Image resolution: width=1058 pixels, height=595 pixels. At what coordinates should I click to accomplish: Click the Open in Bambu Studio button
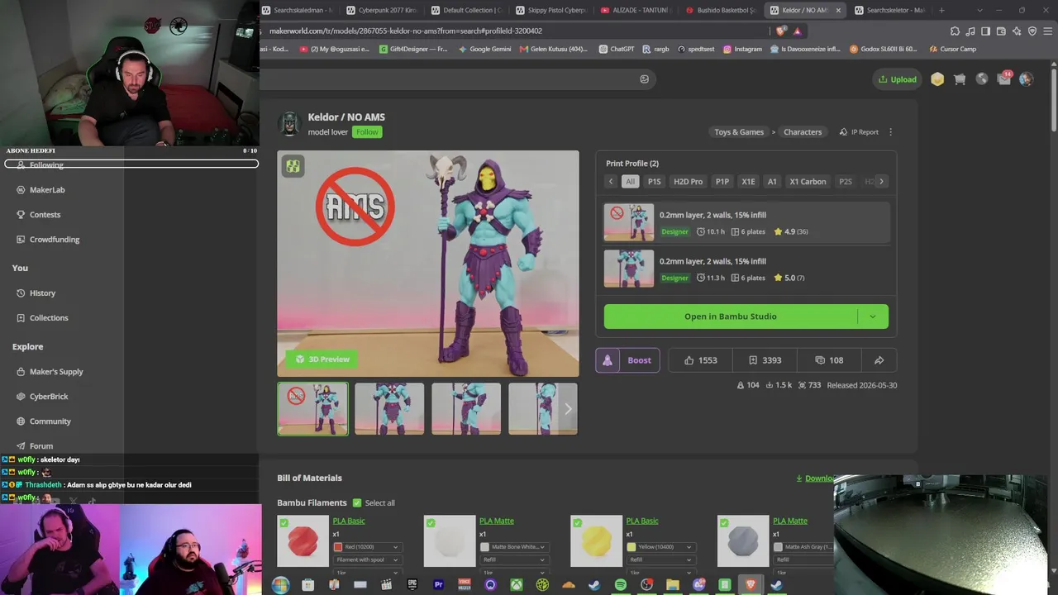(731, 317)
